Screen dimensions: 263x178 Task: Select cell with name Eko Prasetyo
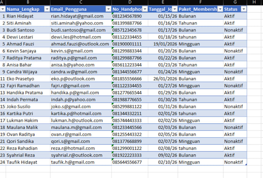click(x=28, y=79)
